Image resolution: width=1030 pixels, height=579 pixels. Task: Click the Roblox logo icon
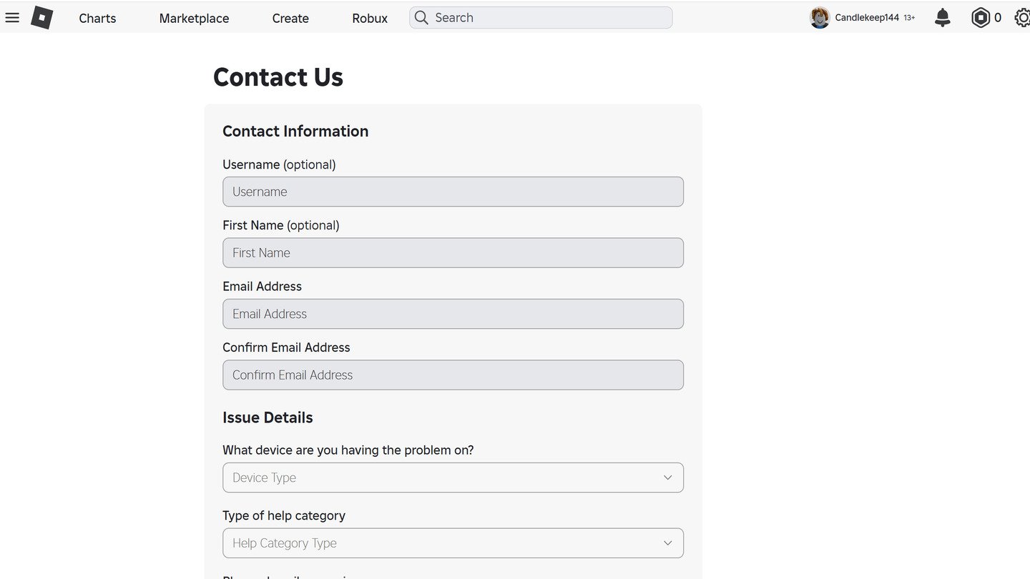[x=41, y=17]
